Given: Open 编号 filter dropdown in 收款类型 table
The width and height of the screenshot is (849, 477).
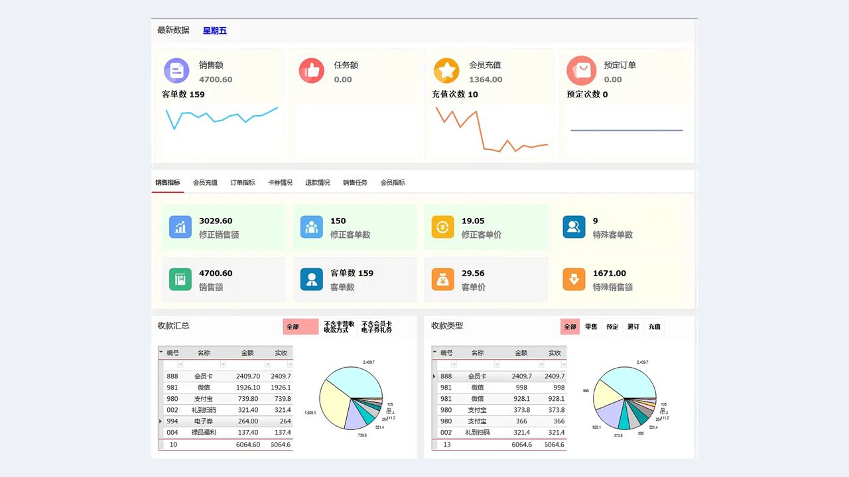Looking at the screenshot, I should (454, 364).
